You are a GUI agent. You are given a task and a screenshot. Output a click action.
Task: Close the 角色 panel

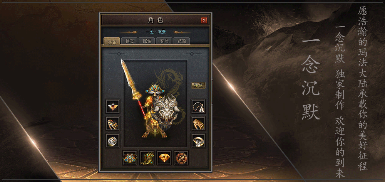pos(204,20)
